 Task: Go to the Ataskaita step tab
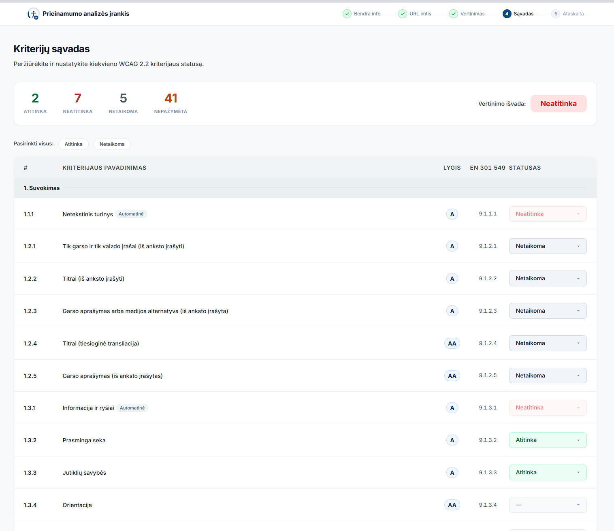click(x=573, y=14)
